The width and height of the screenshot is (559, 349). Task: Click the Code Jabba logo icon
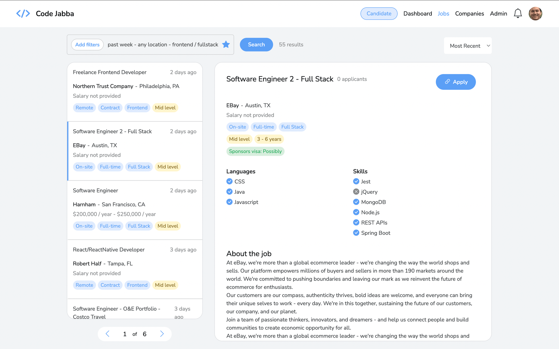pyautogui.click(x=23, y=14)
